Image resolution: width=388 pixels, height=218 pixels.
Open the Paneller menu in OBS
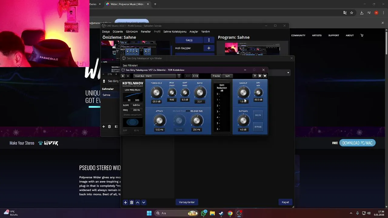146,31
